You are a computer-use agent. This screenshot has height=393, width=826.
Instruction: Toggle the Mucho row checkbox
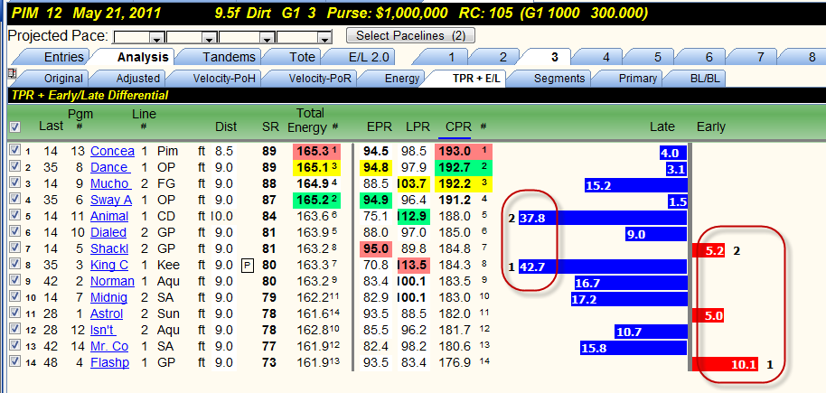pos(14,182)
